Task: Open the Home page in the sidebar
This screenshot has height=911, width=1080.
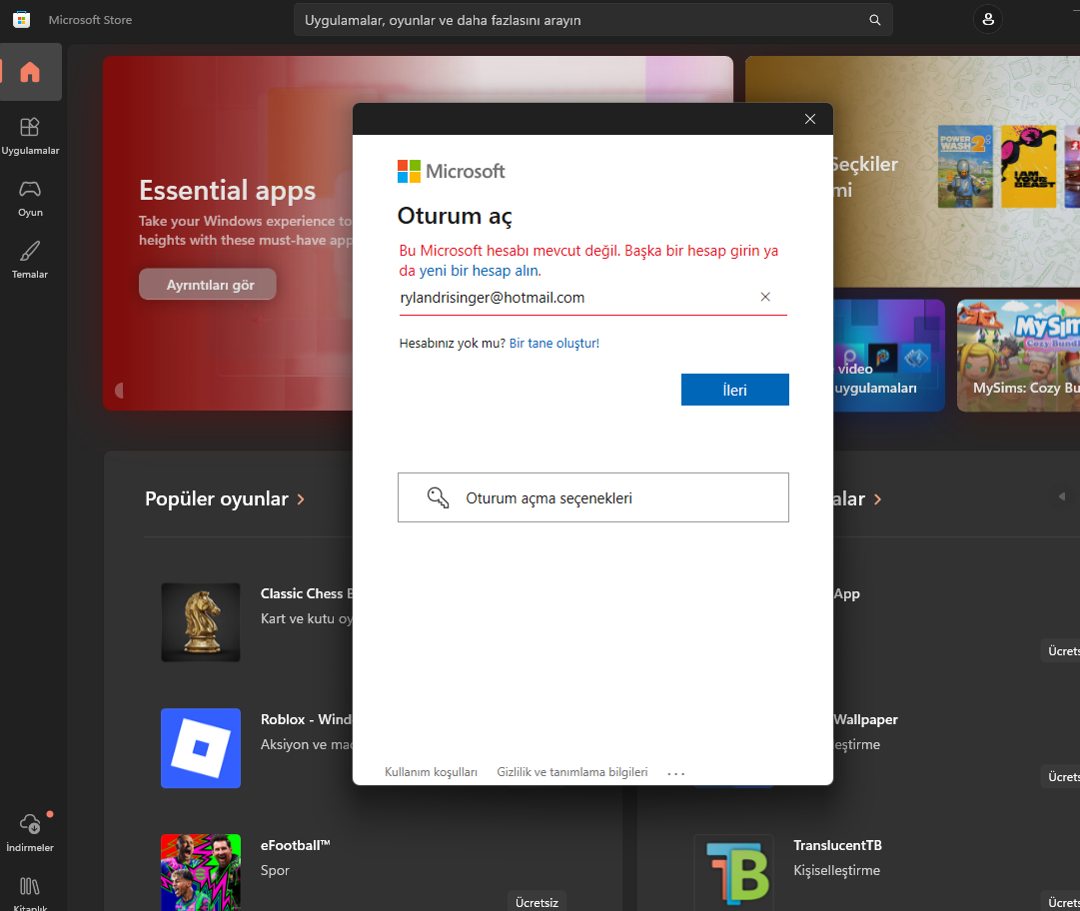Action: tap(30, 72)
